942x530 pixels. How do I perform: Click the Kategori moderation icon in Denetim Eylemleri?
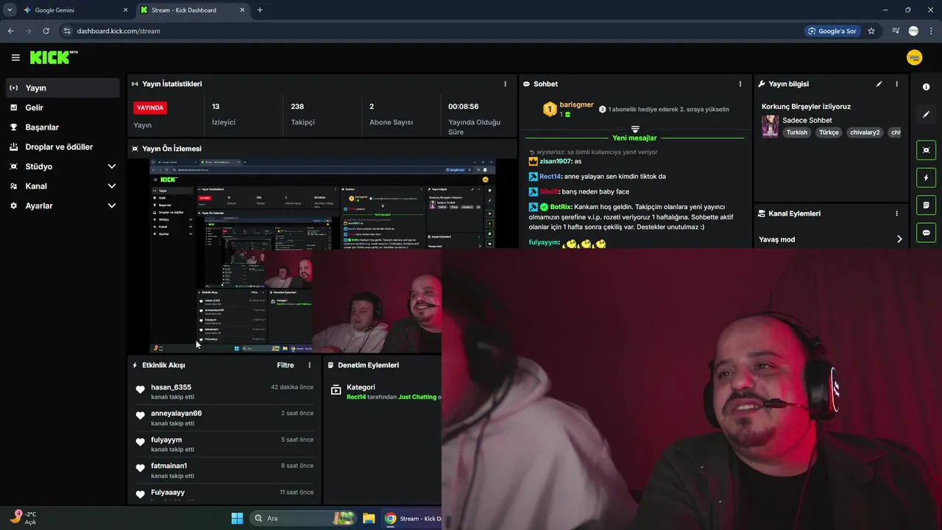click(x=336, y=389)
